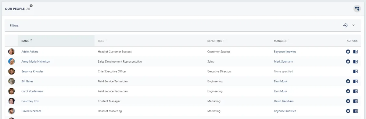The height and width of the screenshot is (119, 366).
Task: Expand the Filters panel chevron
Action: click(353, 25)
